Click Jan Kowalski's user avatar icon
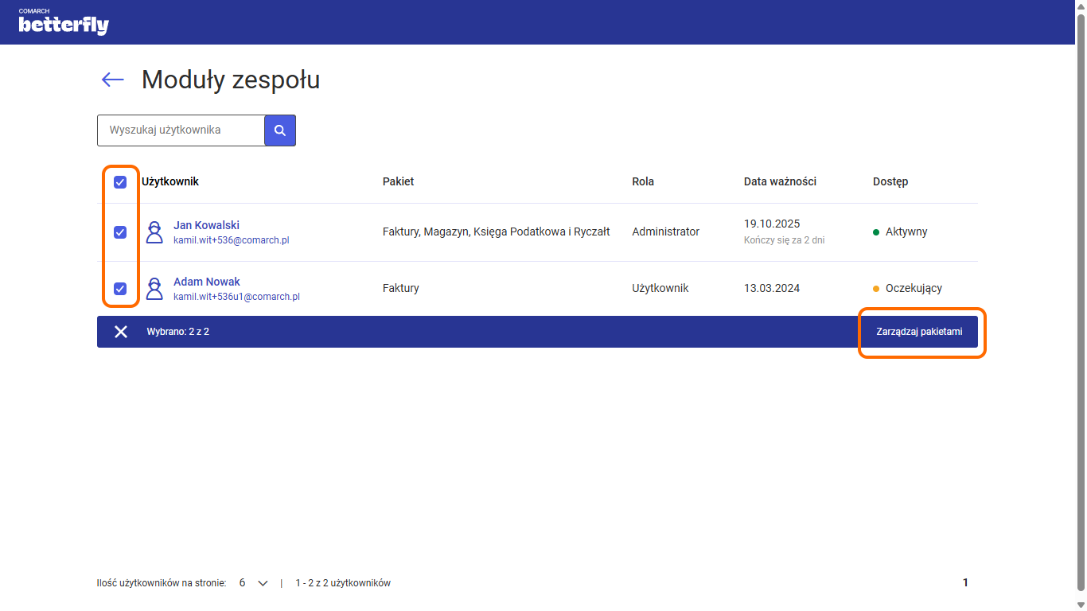 (x=154, y=232)
